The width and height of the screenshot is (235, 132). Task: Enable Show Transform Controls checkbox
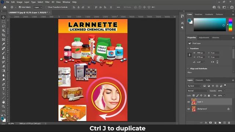(x=47, y=7)
